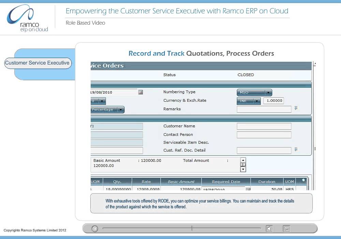
Task: Mute audio using the speaker icon
Action: 269,228
